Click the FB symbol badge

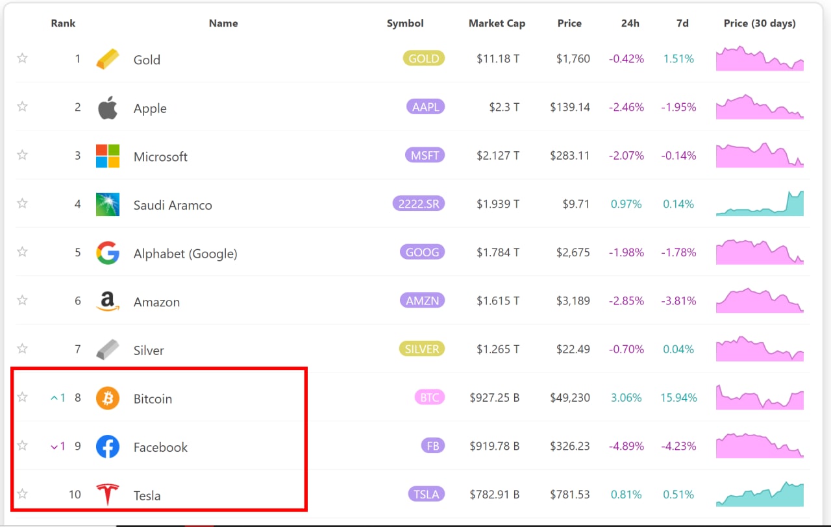coord(433,446)
